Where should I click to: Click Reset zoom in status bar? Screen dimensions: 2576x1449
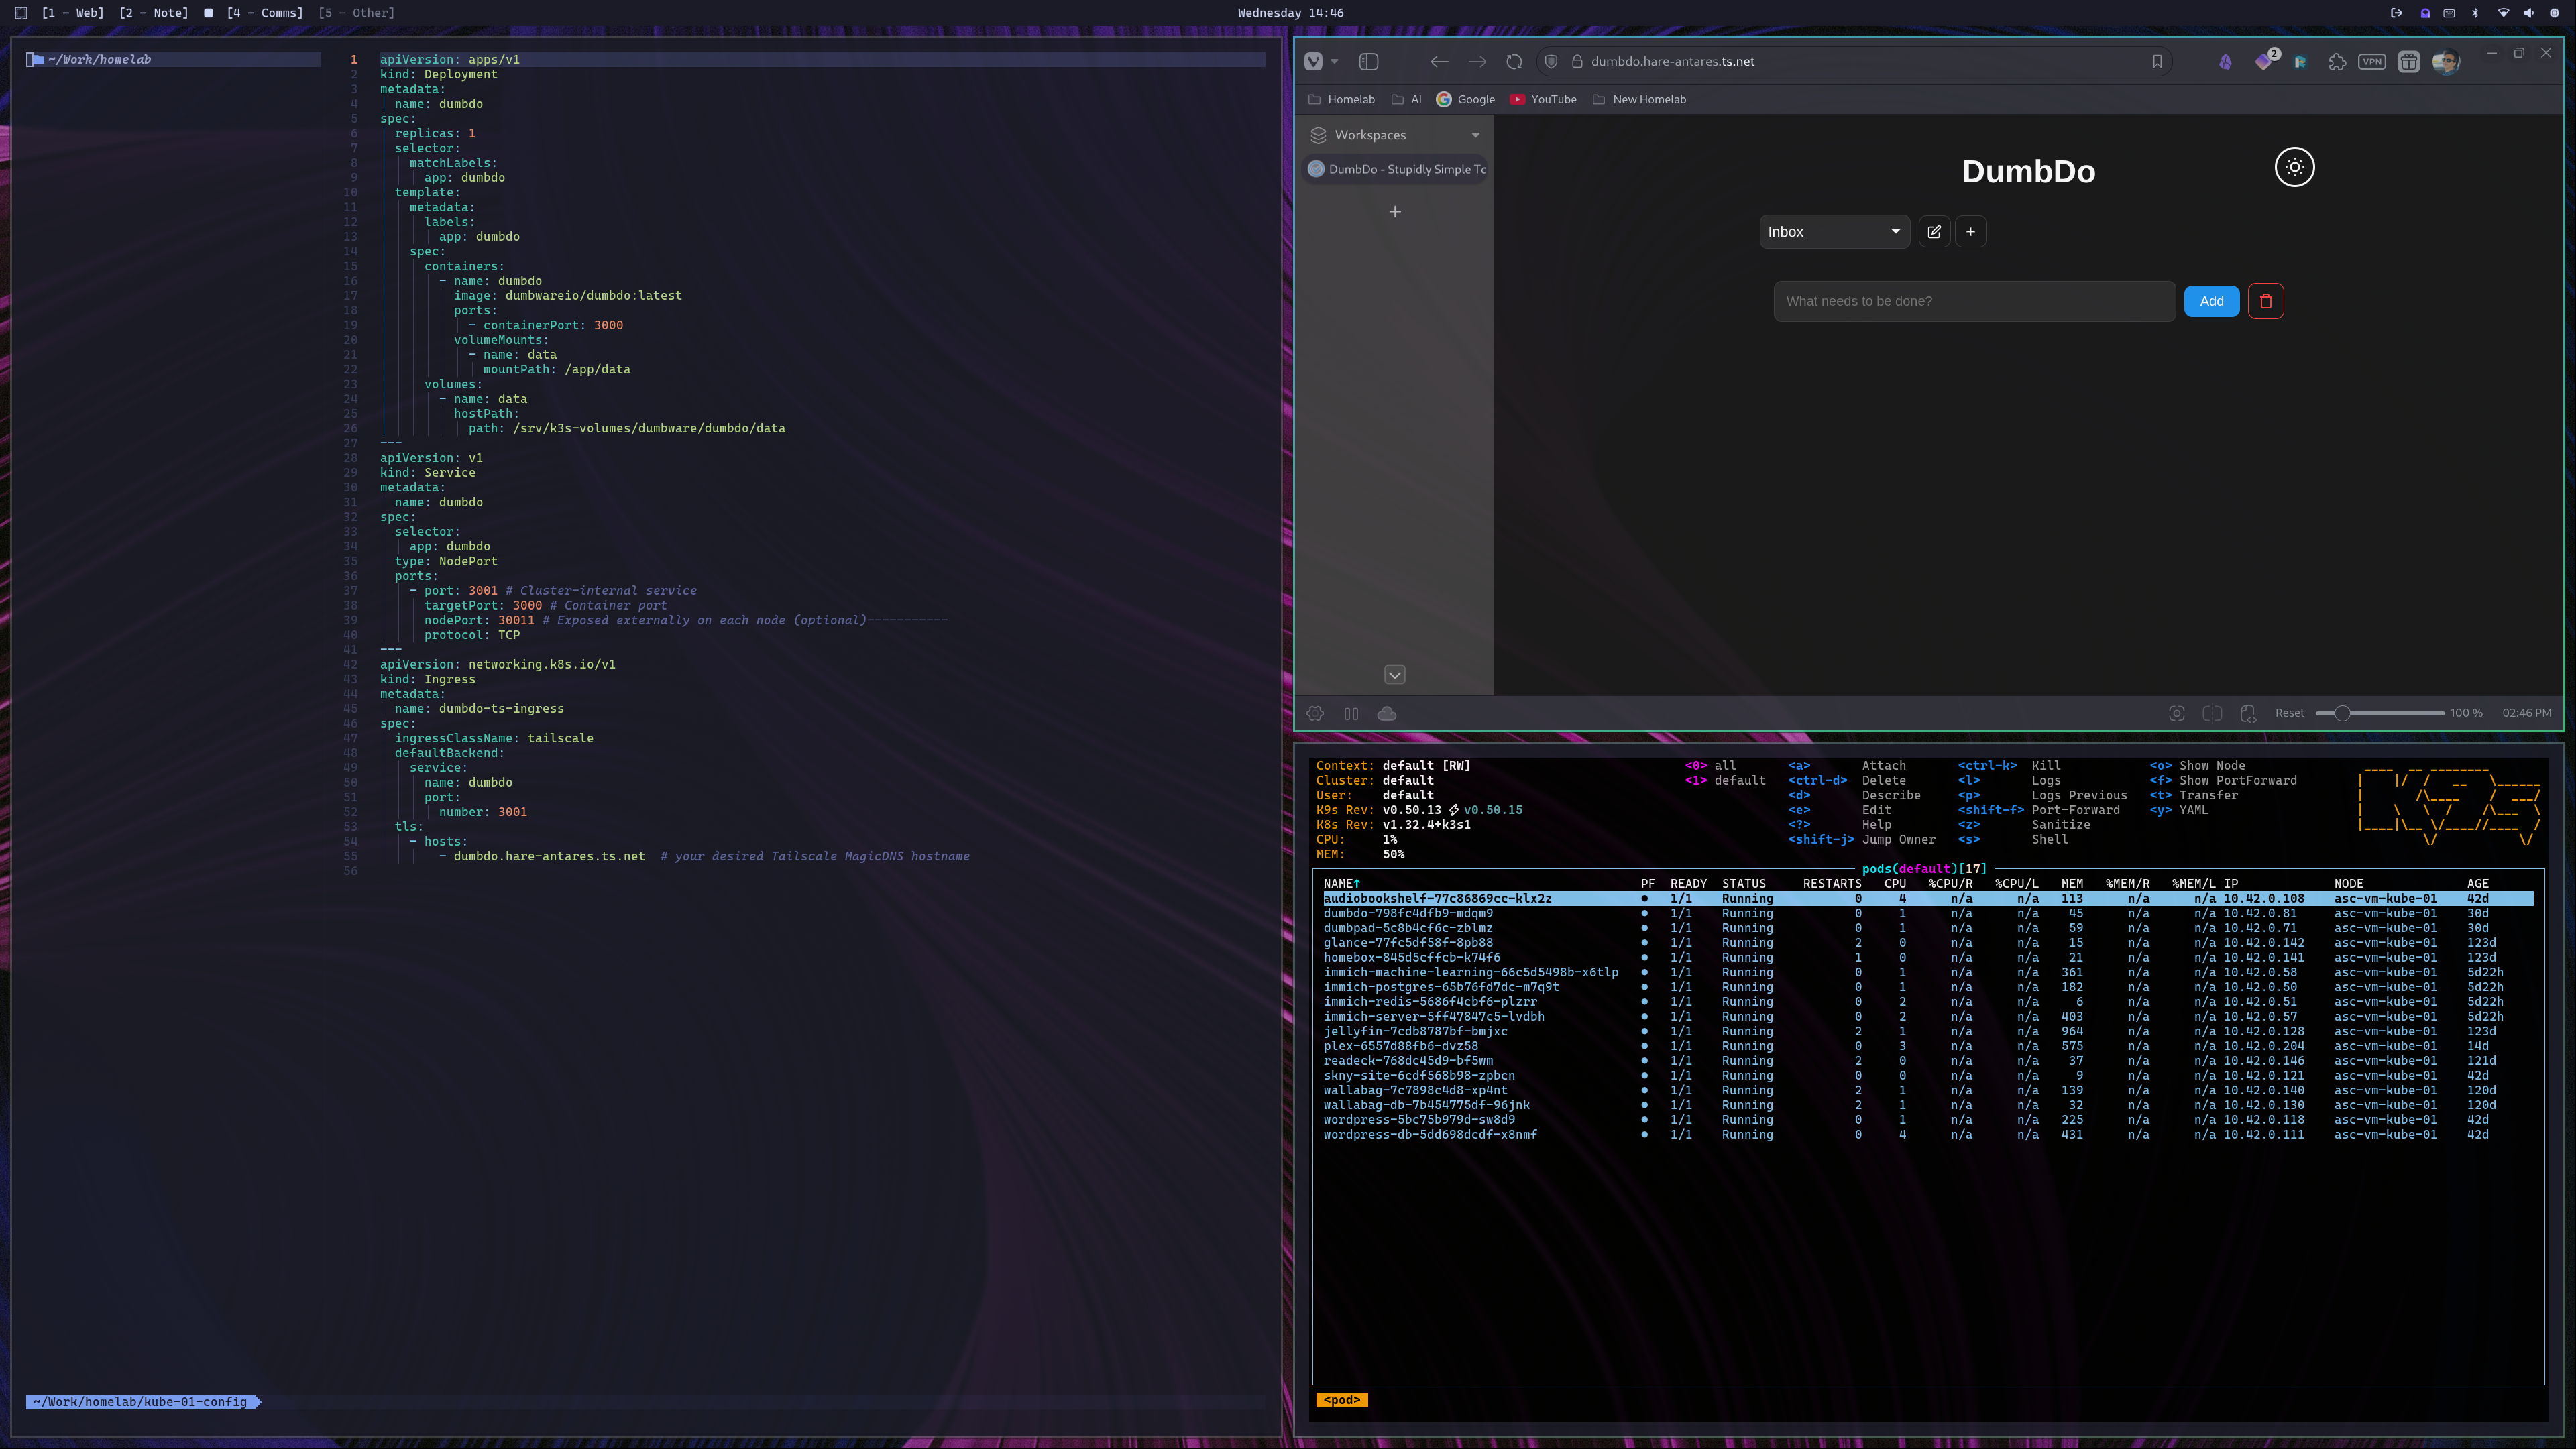click(2289, 713)
